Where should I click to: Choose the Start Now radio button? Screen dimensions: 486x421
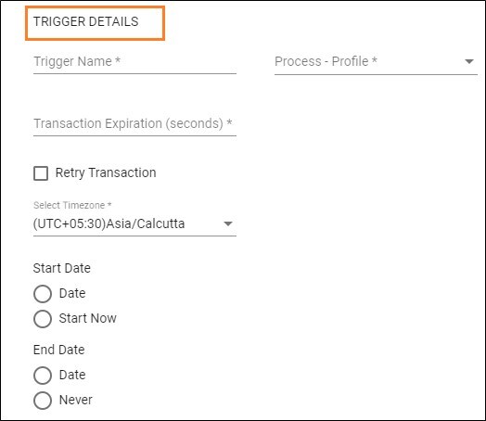tap(43, 319)
